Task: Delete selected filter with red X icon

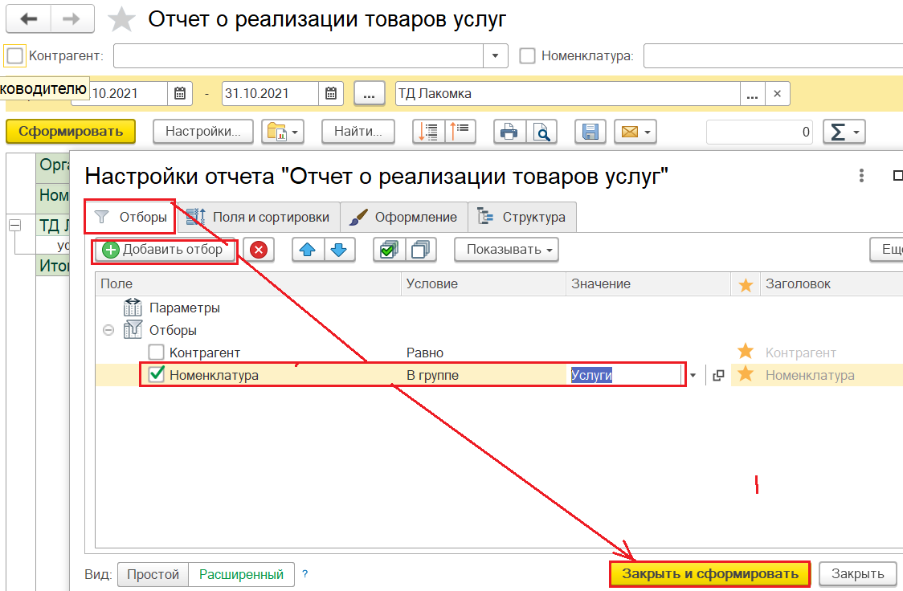Action: click(x=259, y=250)
